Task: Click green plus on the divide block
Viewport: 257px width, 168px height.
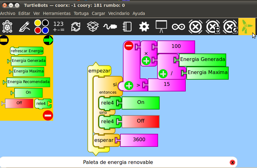Action: [x=163, y=74]
